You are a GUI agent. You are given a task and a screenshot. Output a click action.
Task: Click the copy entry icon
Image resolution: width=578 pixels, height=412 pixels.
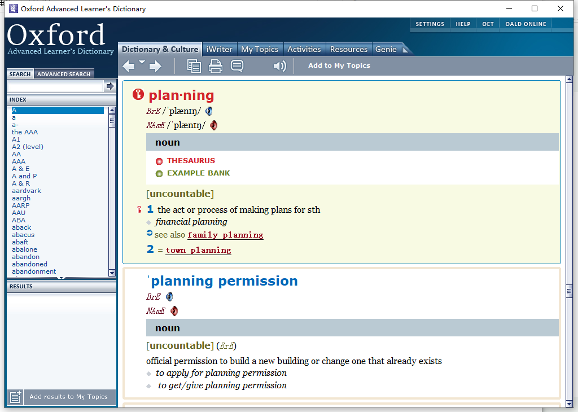coord(194,66)
